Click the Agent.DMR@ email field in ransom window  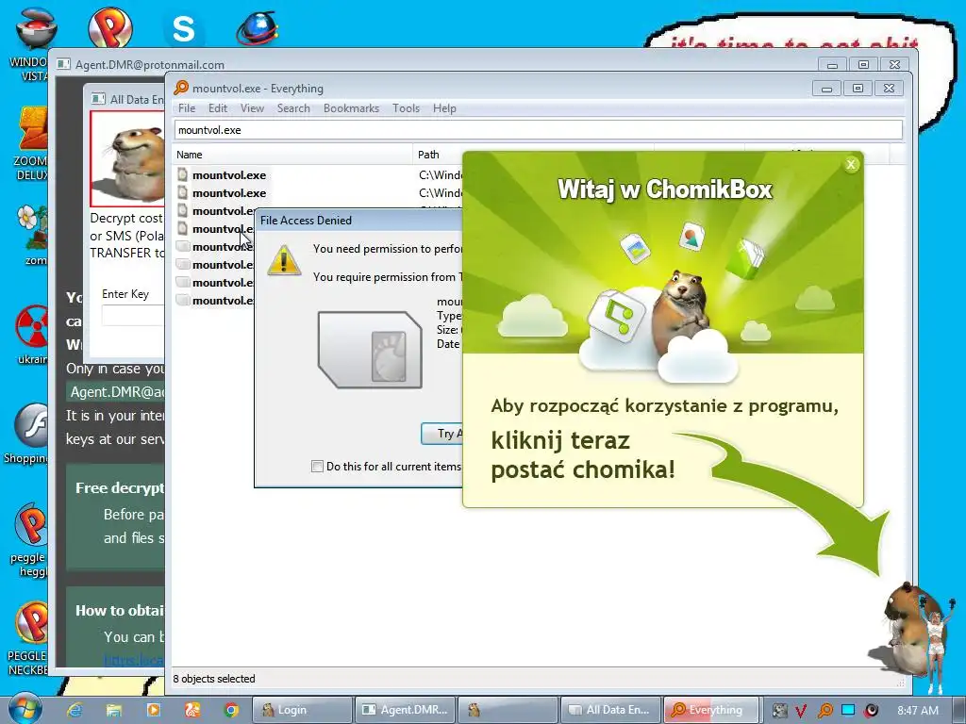click(116, 392)
